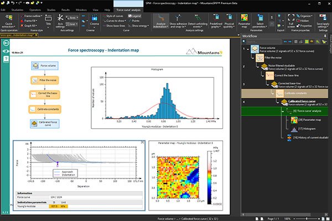The image size is (332, 221).
Task: Click the print icon in quick access bar
Action: 28,3
